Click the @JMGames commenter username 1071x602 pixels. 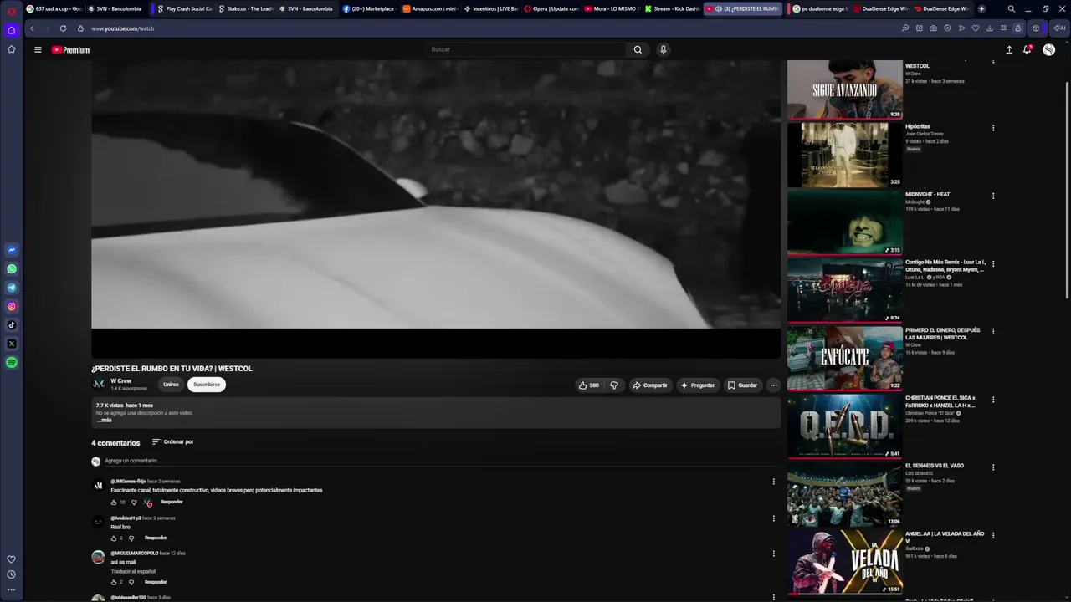128,482
